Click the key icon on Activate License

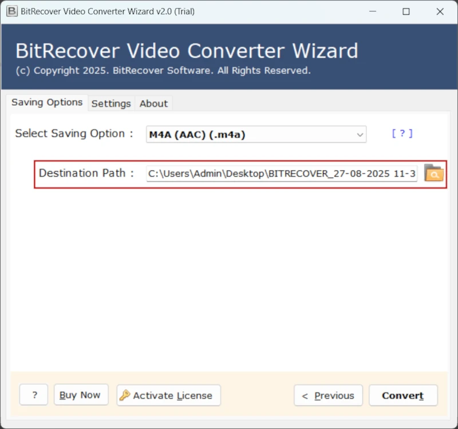tap(125, 395)
